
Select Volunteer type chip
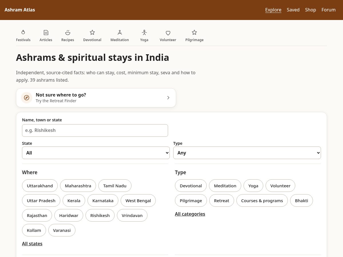coord(280,186)
